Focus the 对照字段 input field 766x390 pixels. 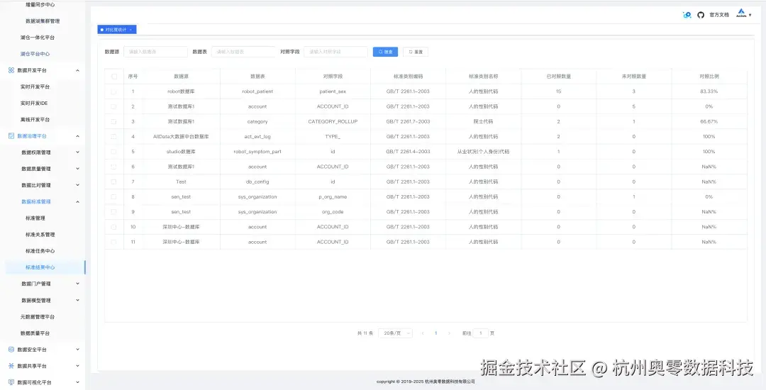335,52
